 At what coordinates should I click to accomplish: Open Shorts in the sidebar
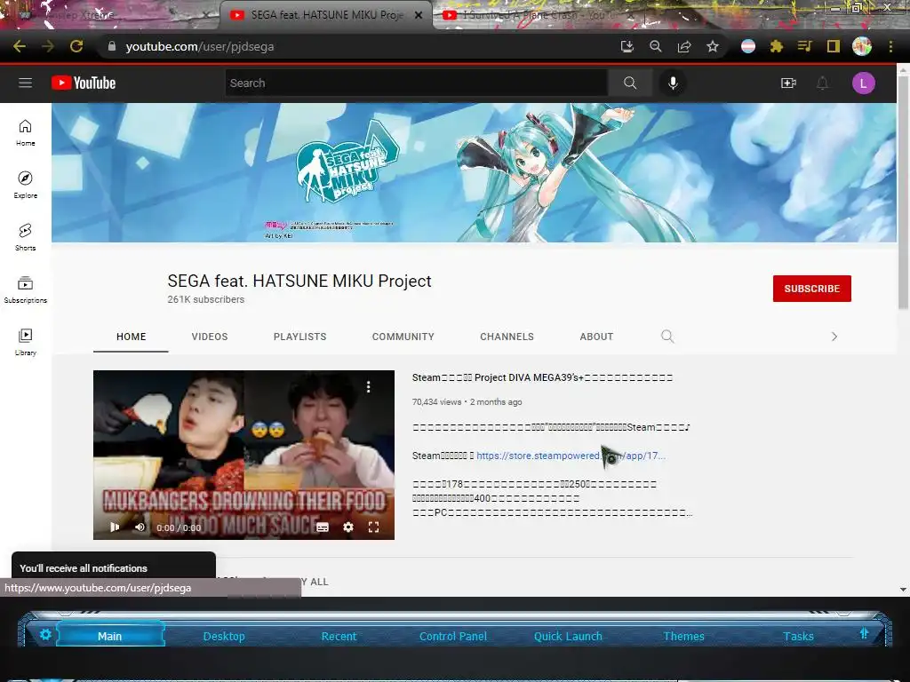tap(26, 237)
